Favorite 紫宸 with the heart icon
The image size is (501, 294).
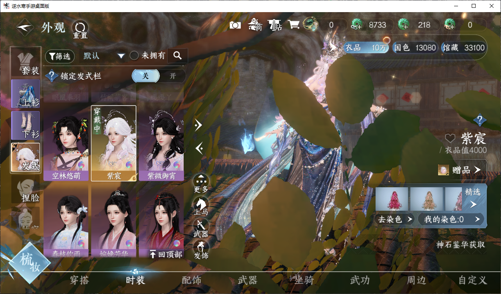tap(451, 138)
